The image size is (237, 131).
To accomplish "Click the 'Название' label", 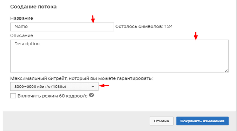I will tap(21, 18).
